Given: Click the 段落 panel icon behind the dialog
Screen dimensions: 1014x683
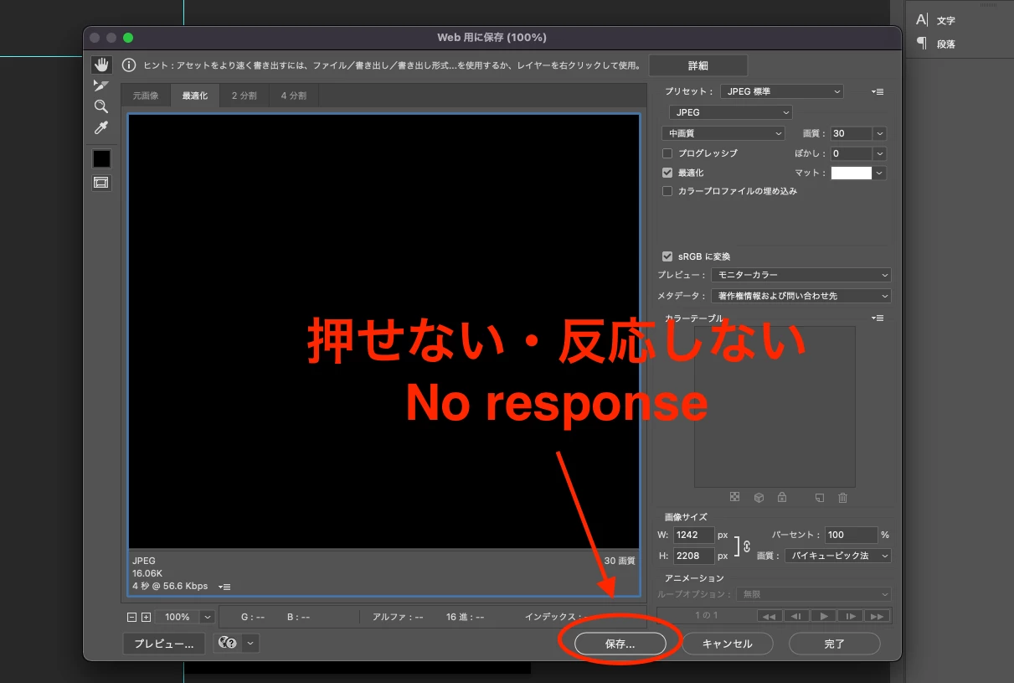Looking at the screenshot, I should click(x=922, y=43).
